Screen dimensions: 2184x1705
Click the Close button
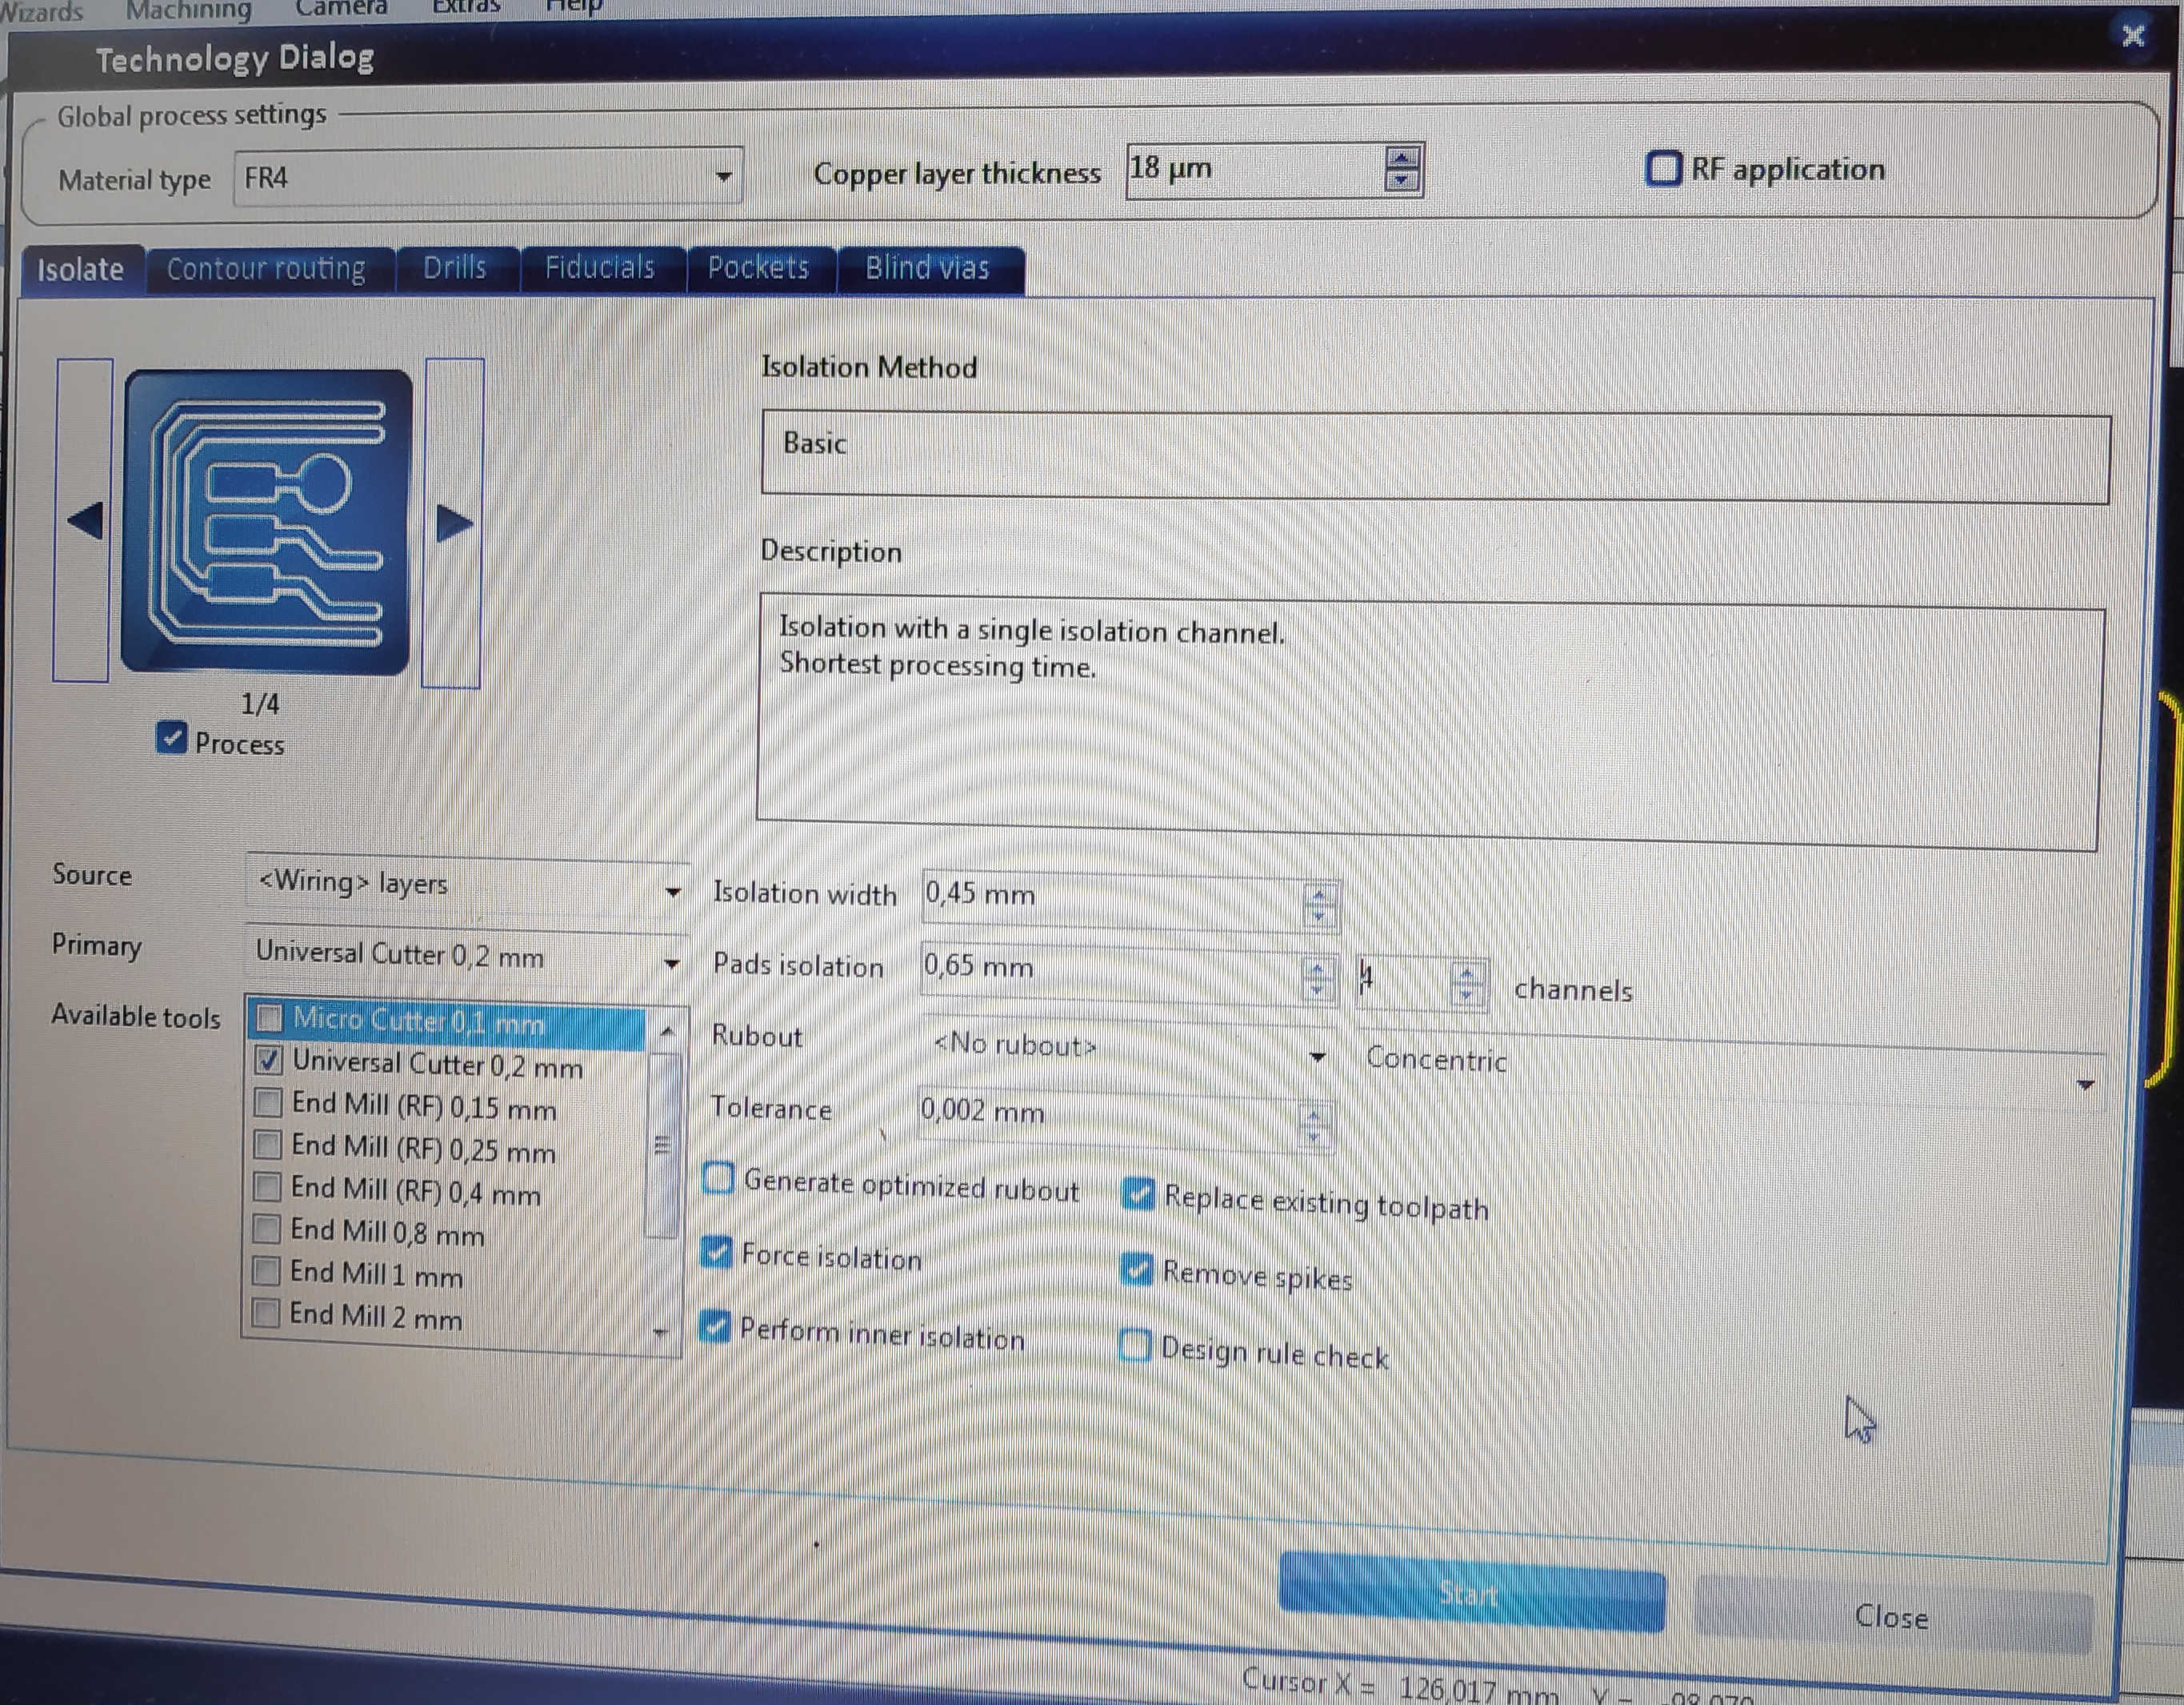[1890, 1615]
